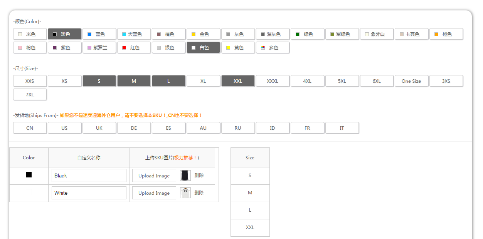The image size is (483, 239).
Task: Click Upload Image for White color
Action: 154,193
